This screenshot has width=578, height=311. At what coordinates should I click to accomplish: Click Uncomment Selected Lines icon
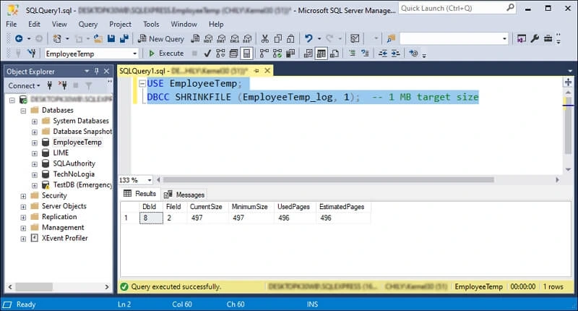(365, 54)
